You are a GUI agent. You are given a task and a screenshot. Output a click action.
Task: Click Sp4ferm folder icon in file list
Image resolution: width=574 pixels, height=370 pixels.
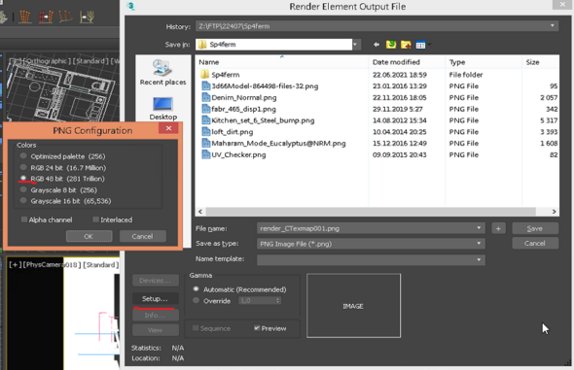[x=204, y=75]
